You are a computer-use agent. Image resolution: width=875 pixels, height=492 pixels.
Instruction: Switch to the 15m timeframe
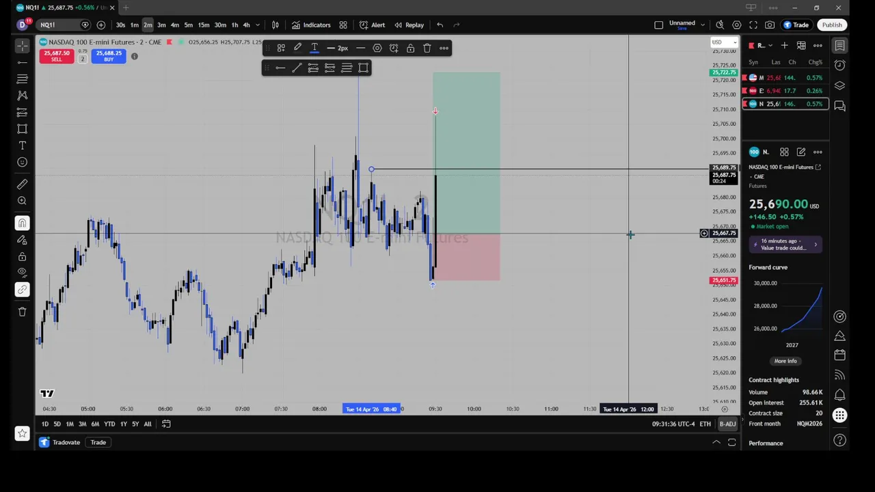click(204, 25)
